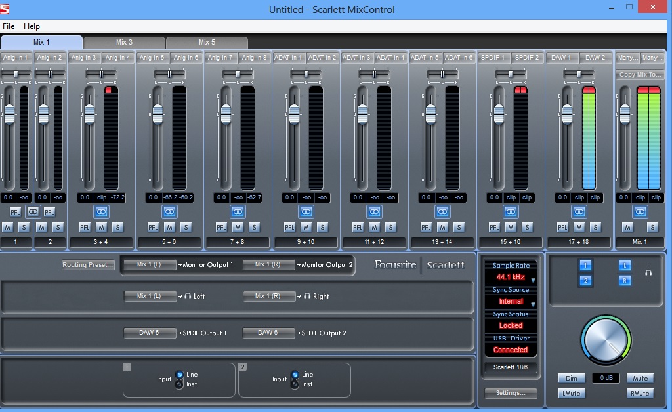Open Mix 1 (L) source for Monitor Output 1
This screenshot has width=672, height=412.
150,264
